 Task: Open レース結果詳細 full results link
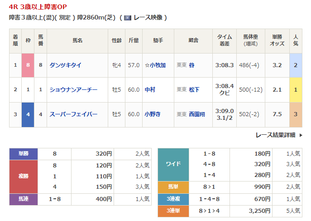275,135
